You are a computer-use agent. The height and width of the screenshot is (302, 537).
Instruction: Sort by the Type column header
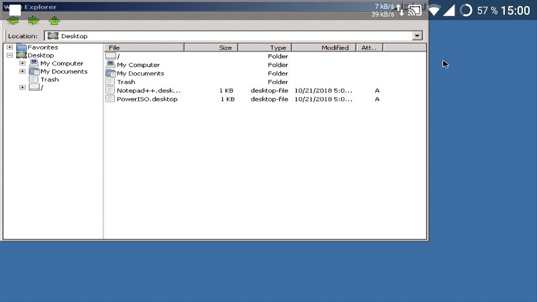pos(264,48)
